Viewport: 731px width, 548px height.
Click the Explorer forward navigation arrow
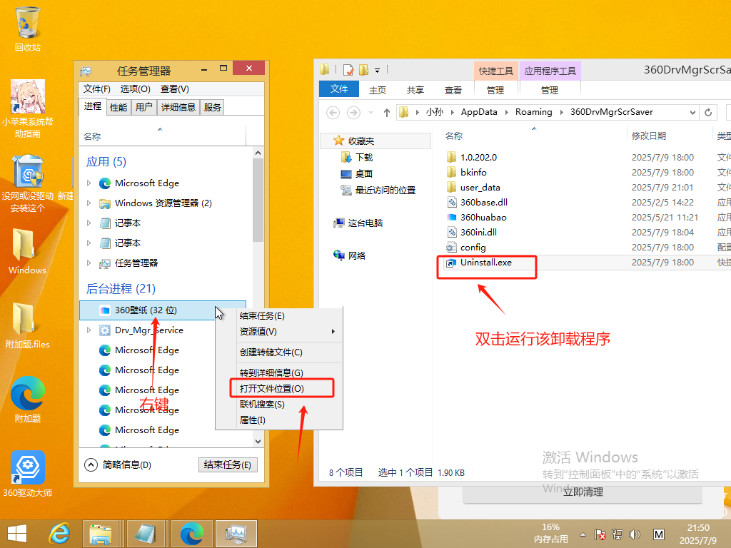[354, 112]
